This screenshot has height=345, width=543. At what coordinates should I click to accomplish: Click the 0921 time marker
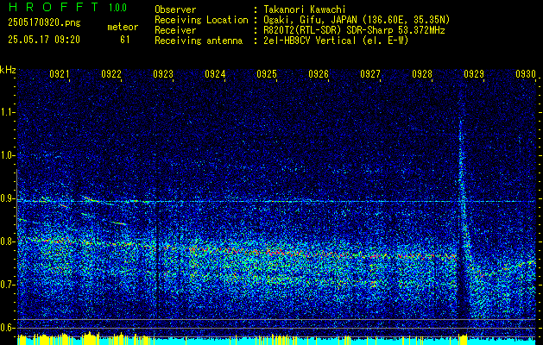60,74
